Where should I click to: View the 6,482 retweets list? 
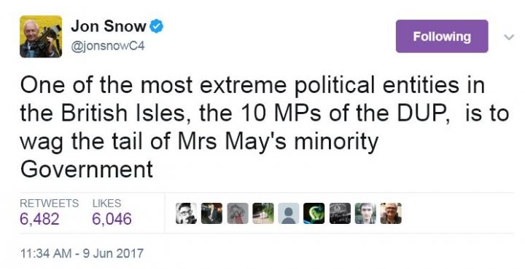(39, 219)
